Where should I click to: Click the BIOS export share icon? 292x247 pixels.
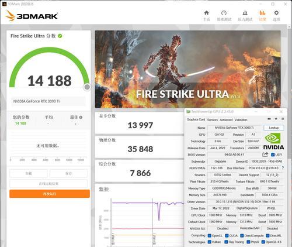pyautogui.click(x=265, y=155)
